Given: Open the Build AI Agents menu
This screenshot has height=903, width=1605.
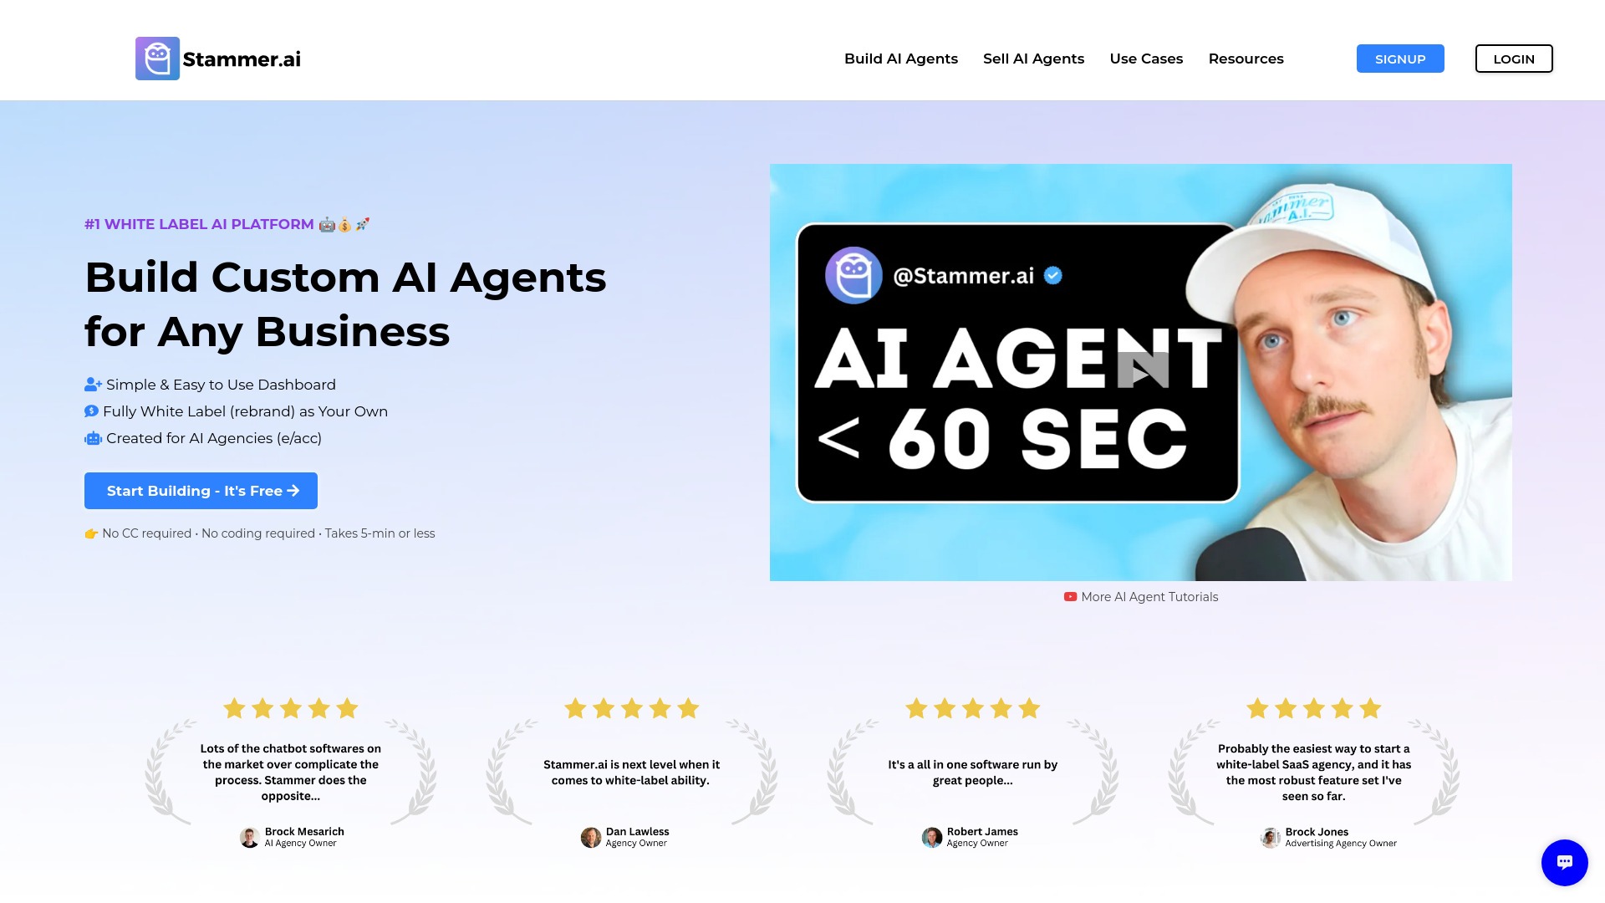Looking at the screenshot, I should click(x=900, y=59).
